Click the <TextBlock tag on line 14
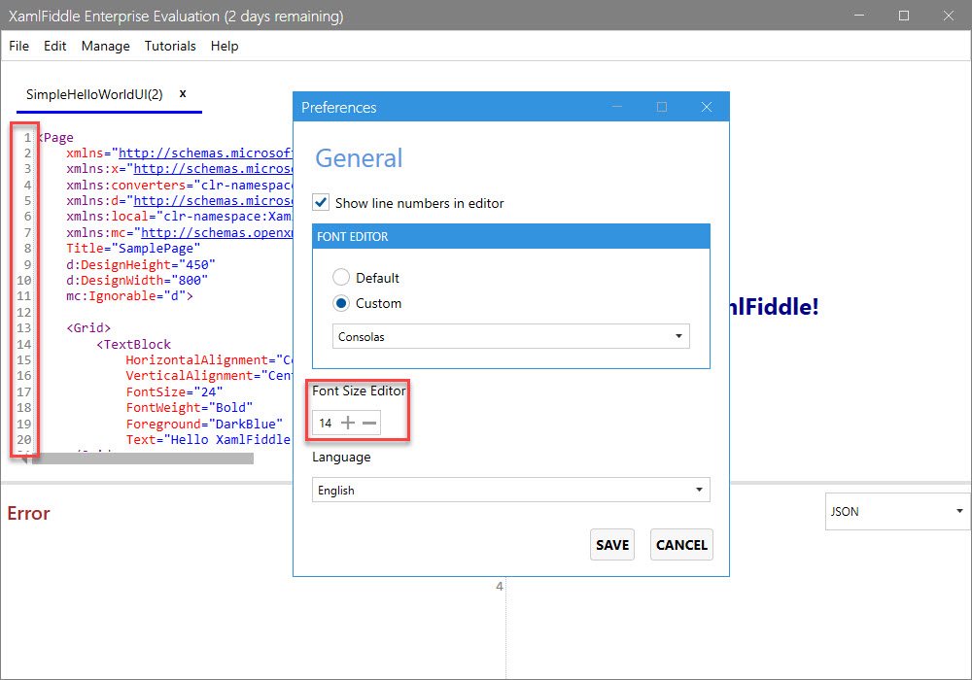The height and width of the screenshot is (680, 972). 133,344
